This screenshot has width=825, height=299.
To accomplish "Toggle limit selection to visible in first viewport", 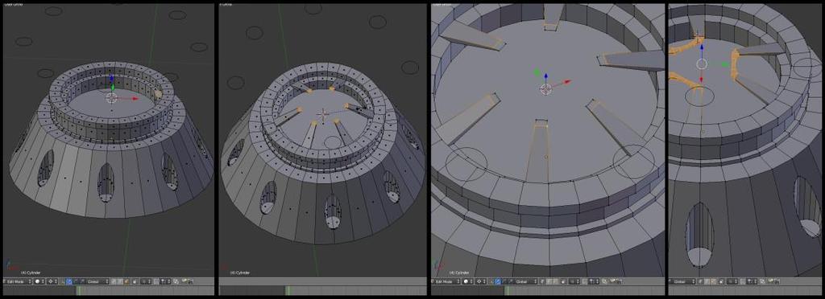I will [135, 281].
